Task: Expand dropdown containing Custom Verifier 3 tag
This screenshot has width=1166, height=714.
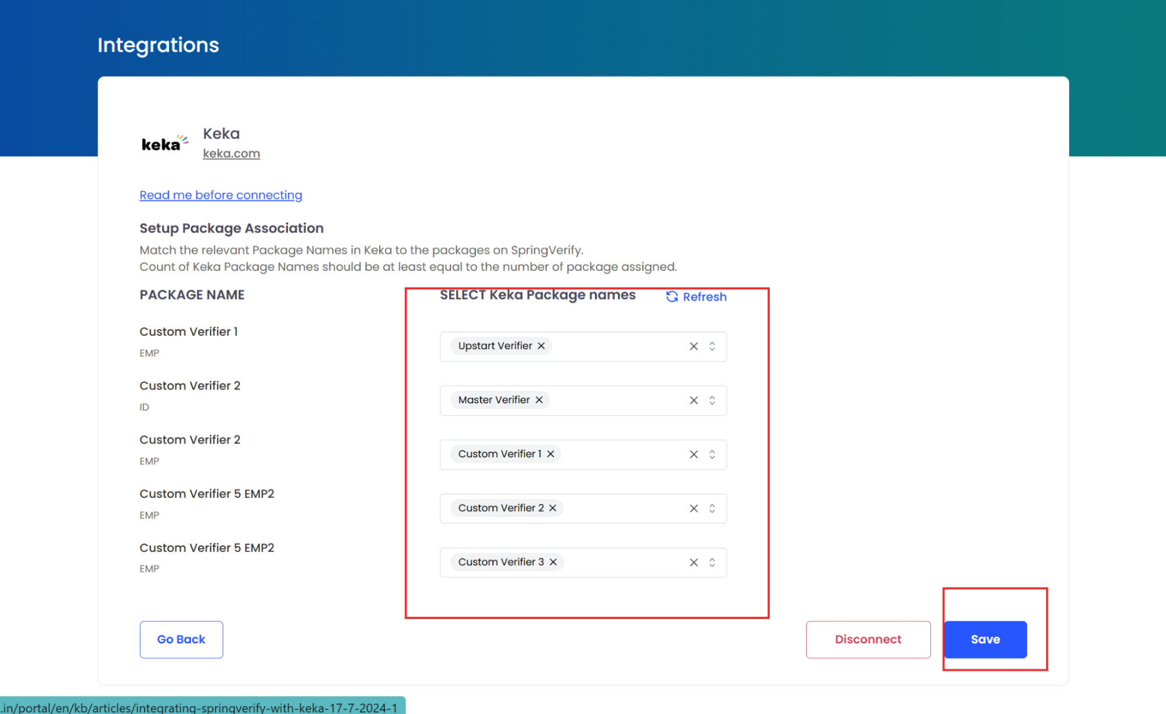Action: 712,562
